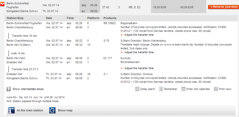Click the walk 9 min. text

pos(18,53)
